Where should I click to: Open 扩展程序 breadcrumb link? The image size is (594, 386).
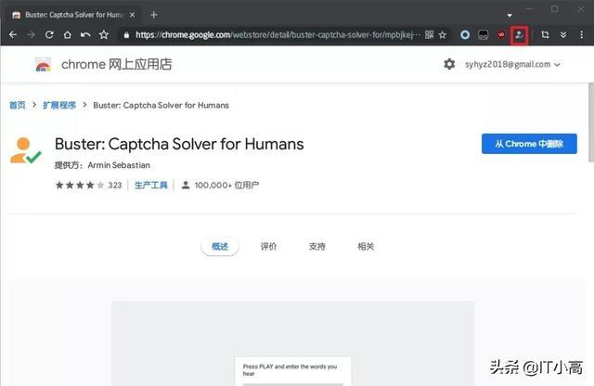59,105
